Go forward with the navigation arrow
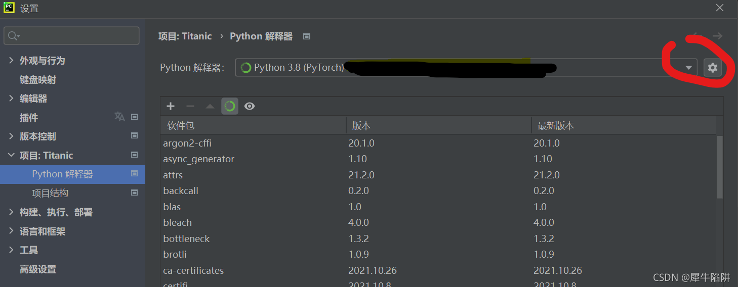Screen dimensions: 738x287 tap(717, 36)
